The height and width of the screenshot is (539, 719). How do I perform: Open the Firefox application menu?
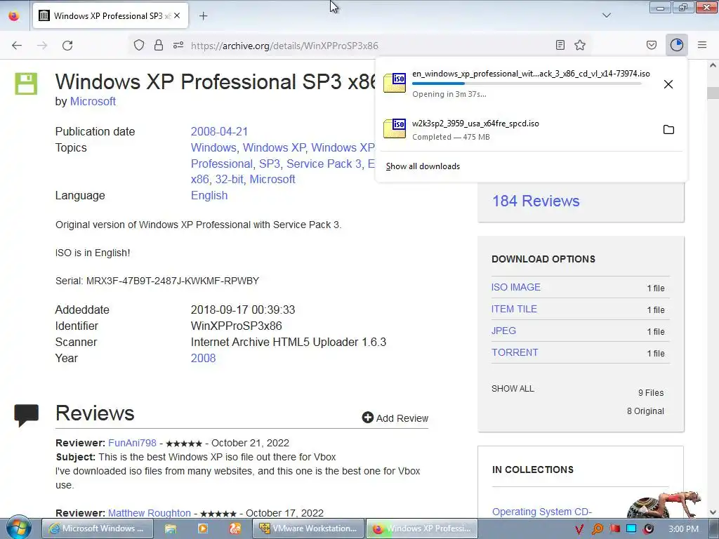pyautogui.click(x=702, y=45)
